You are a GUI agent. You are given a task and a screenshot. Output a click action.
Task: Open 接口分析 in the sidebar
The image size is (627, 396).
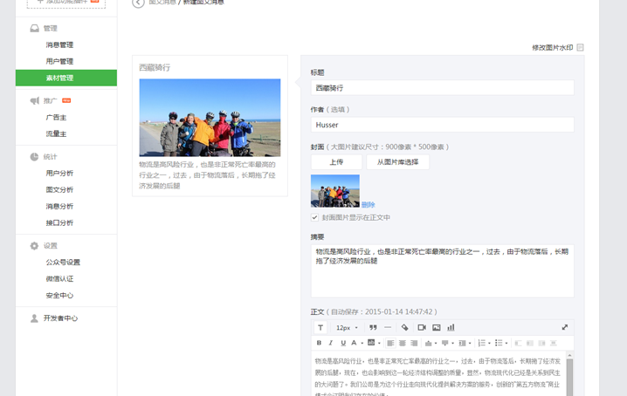[59, 222]
